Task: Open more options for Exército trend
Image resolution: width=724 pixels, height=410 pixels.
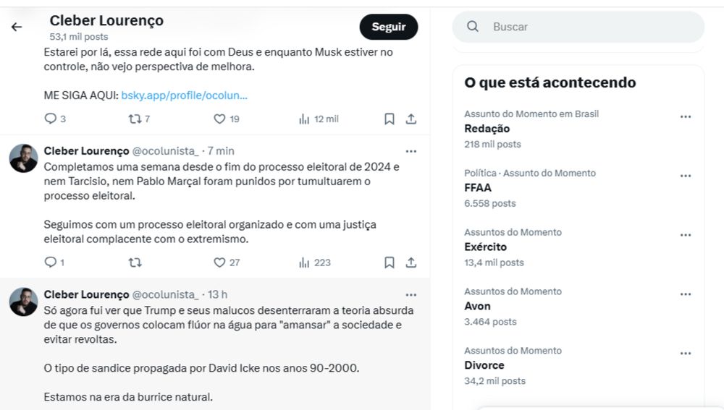Action: pyautogui.click(x=686, y=235)
